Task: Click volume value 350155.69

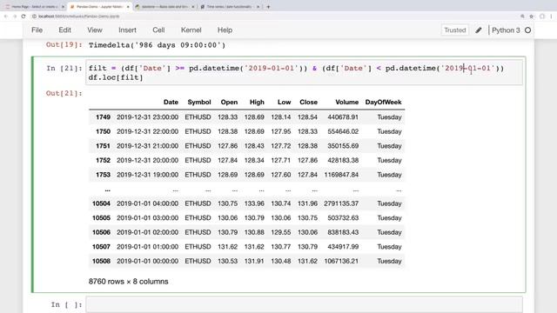Action: 343,146
